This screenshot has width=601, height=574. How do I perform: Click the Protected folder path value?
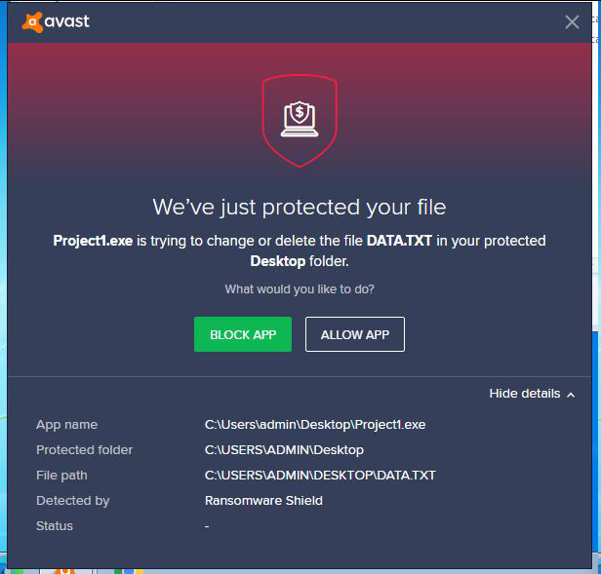point(283,450)
